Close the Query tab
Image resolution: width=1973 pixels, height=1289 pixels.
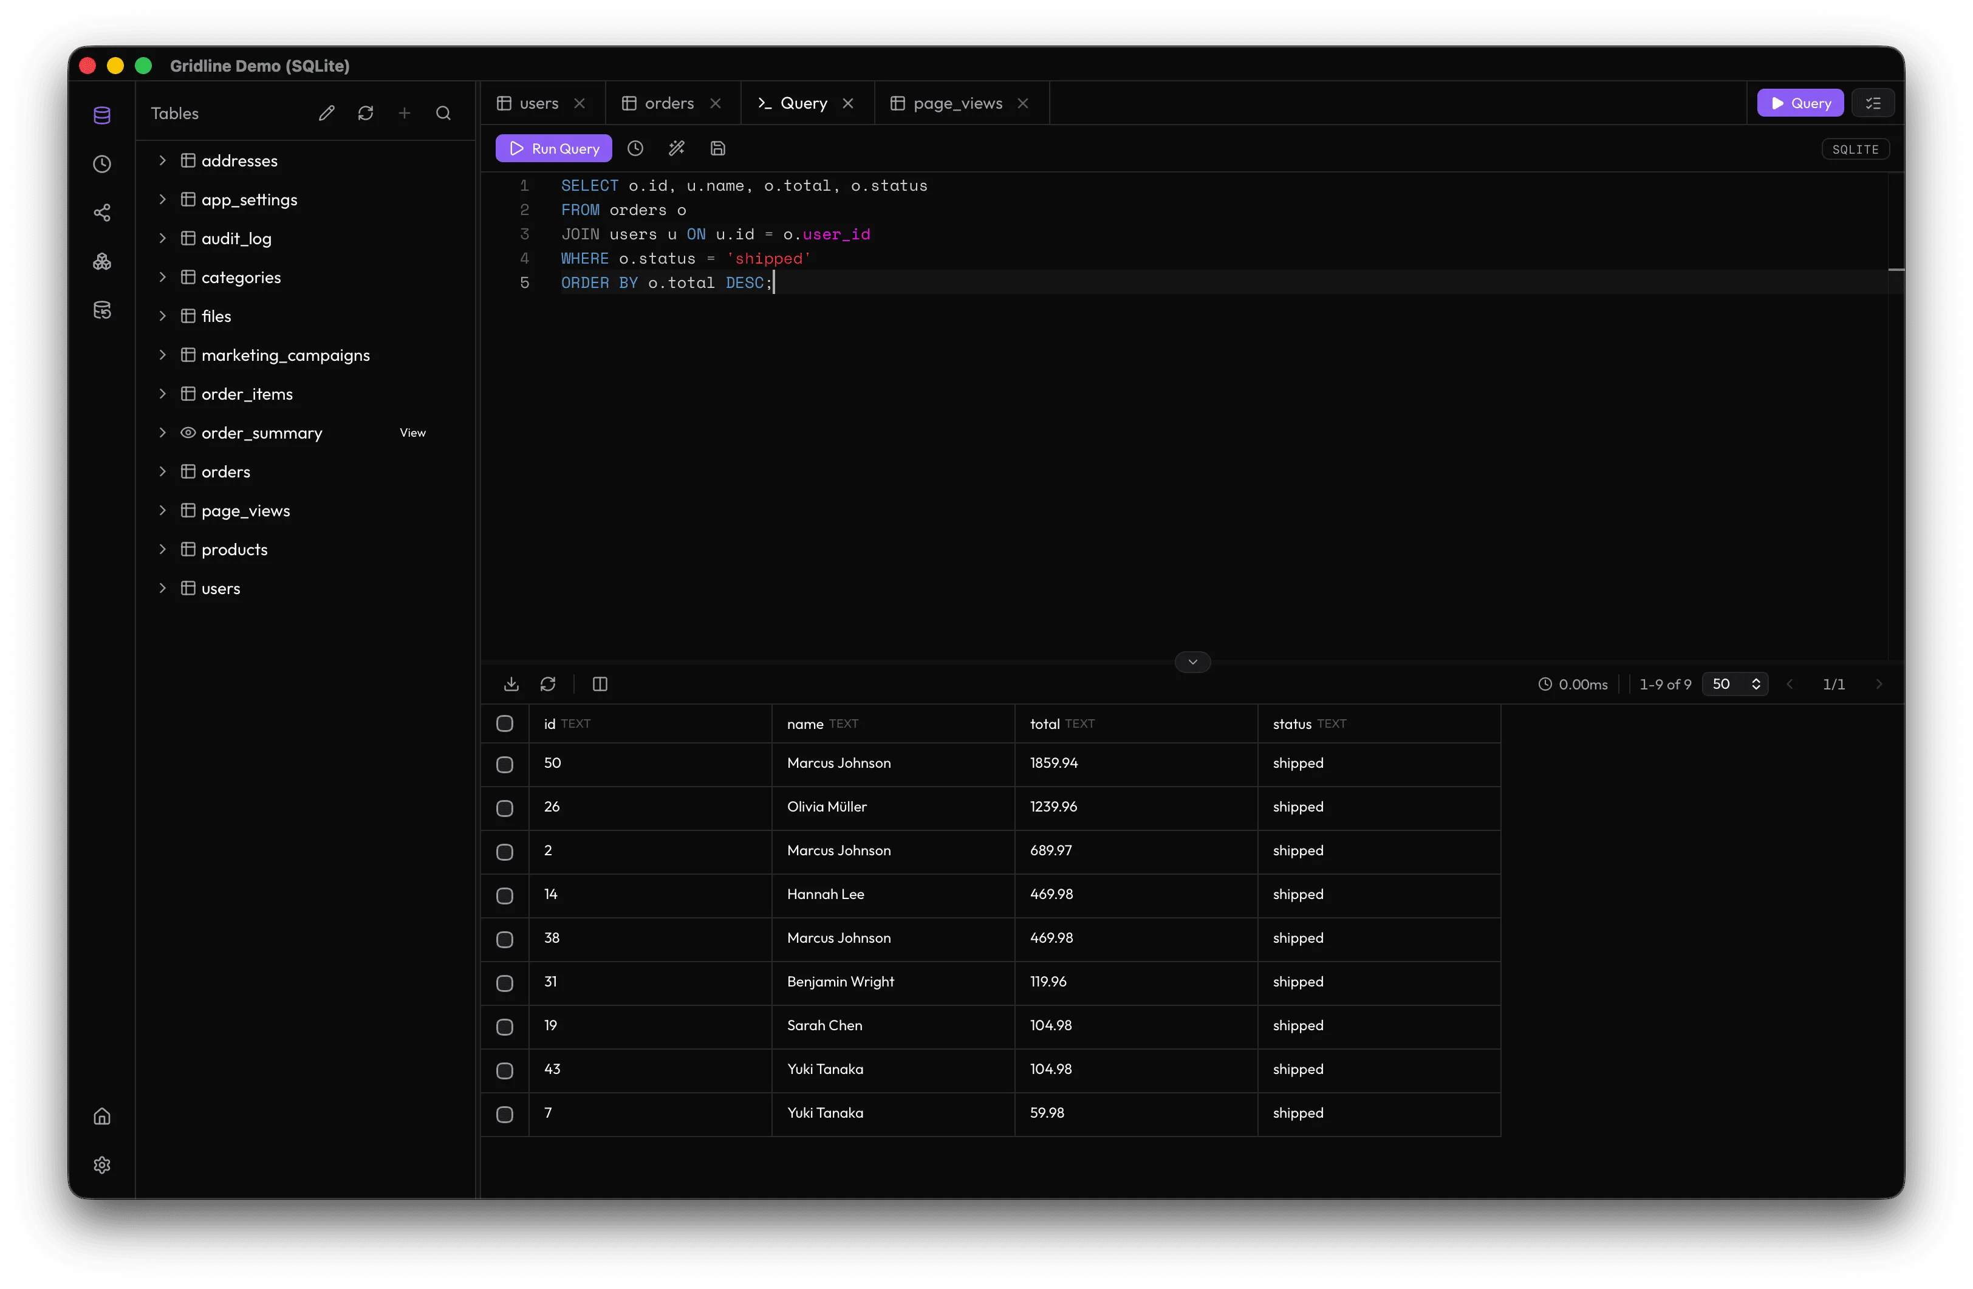[x=848, y=104]
